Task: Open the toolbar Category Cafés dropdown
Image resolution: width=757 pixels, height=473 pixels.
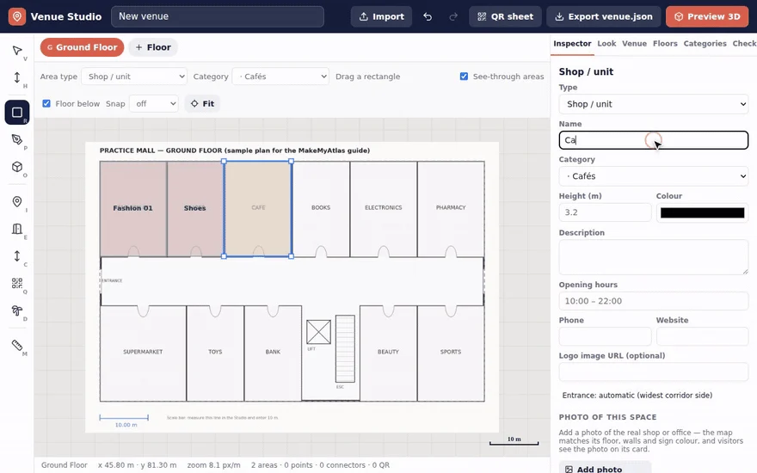Action: tap(280, 77)
